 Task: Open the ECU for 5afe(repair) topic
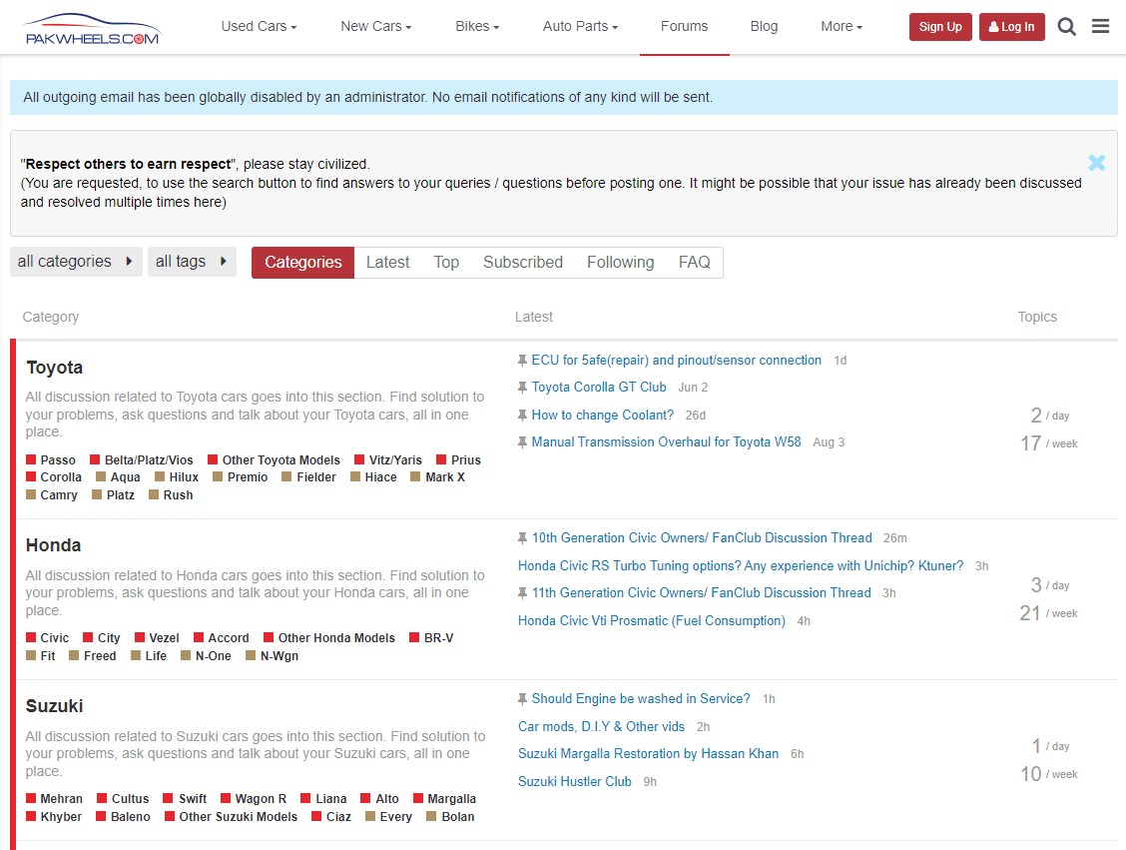(677, 361)
